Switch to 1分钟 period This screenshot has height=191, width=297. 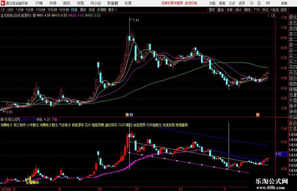tap(19, 10)
